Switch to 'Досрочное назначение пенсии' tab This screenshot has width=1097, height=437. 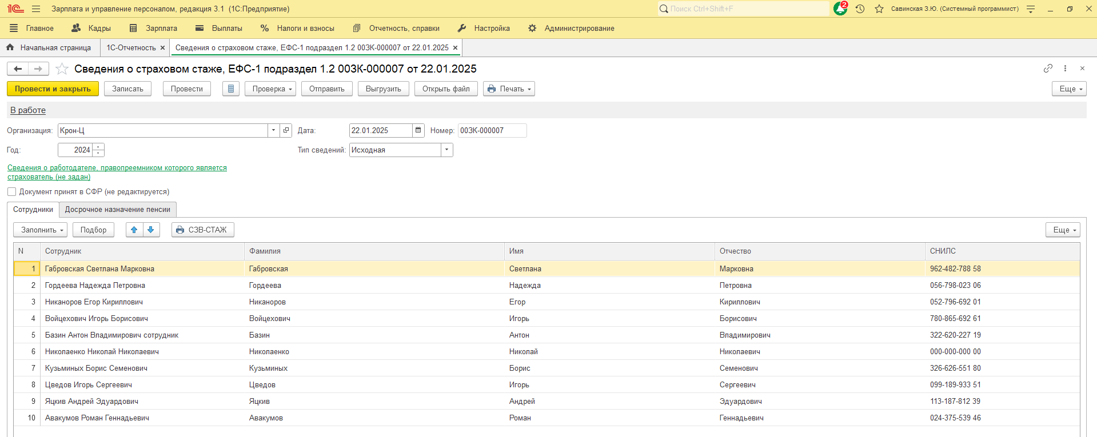tap(117, 210)
